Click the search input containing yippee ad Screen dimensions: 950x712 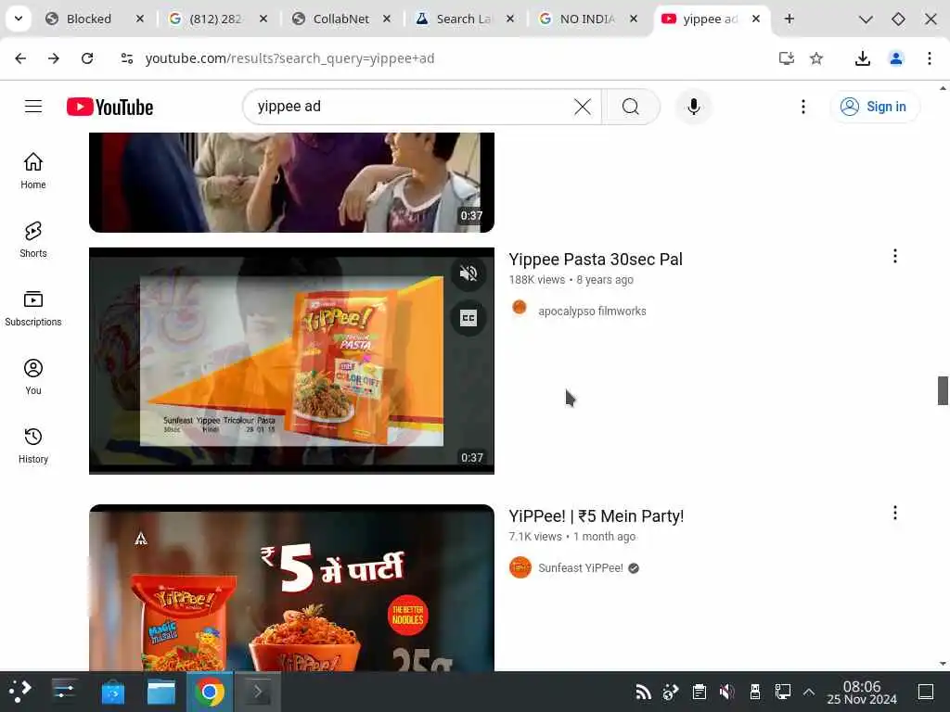pyautogui.click(x=412, y=107)
